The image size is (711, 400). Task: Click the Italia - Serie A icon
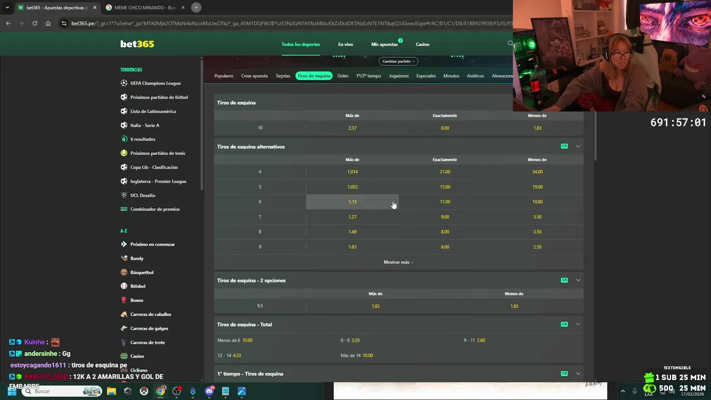tap(124, 125)
